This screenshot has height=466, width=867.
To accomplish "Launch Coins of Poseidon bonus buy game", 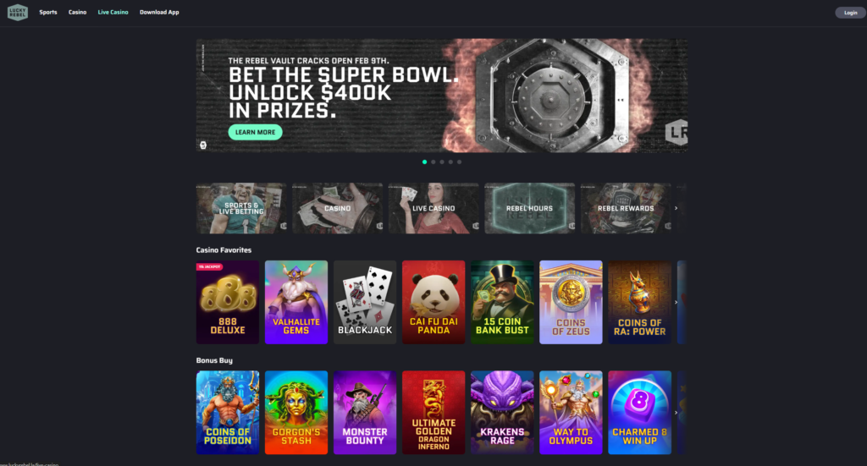I will point(227,413).
